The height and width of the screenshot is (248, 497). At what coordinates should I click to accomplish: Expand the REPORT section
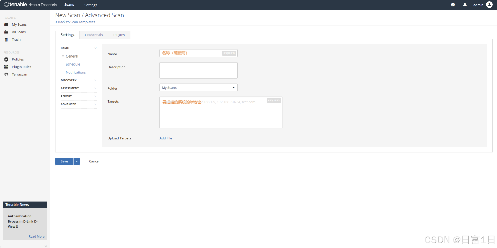coord(79,96)
